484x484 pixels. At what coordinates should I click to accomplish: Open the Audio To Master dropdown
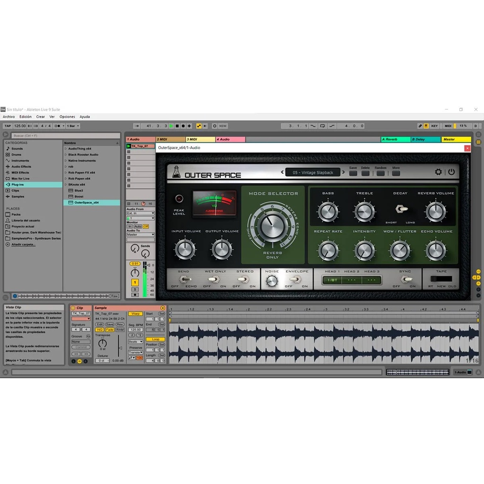tap(140, 234)
